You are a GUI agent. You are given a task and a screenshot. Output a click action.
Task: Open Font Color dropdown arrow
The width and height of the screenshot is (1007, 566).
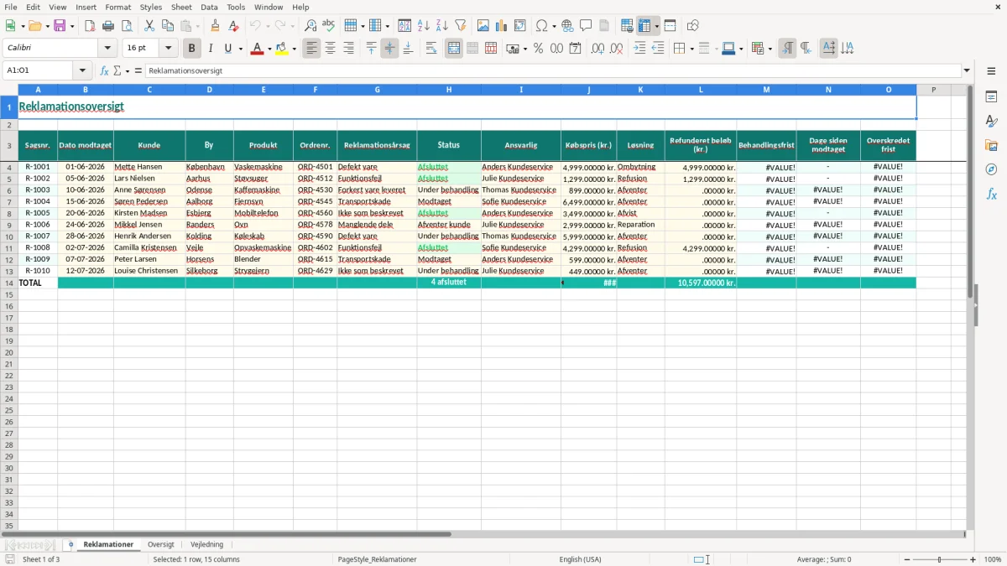pos(269,49)
